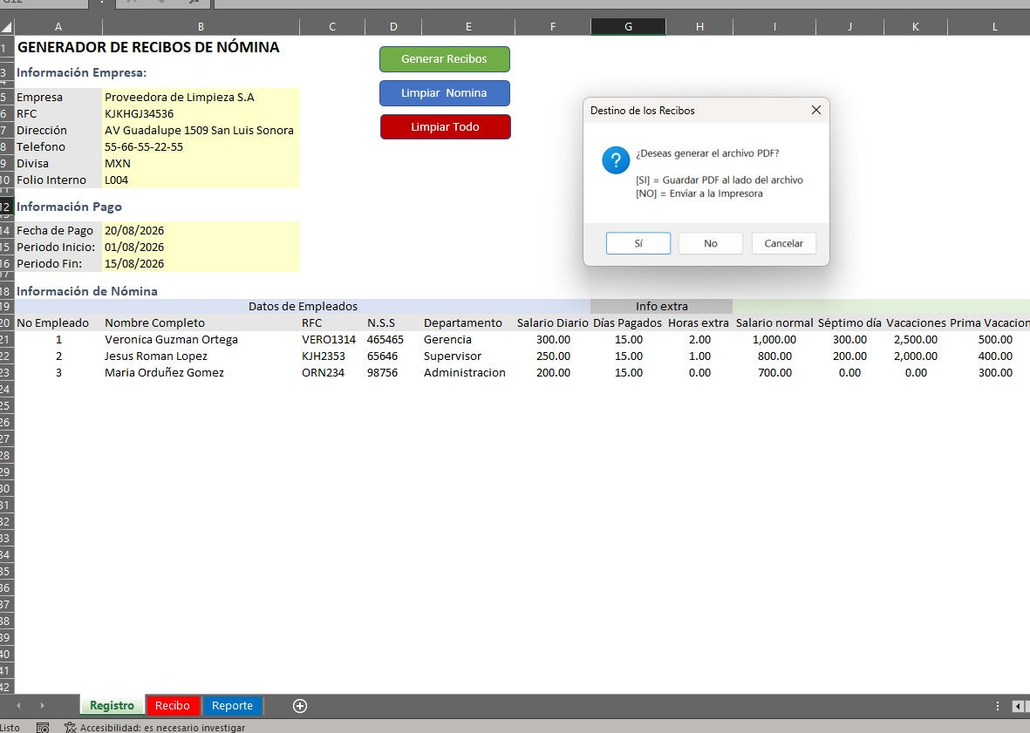Image resolution: width=1030 pixels, height=733 pixels.
Task: Click the sheet tab options dots
Action: tap(997, 706)
